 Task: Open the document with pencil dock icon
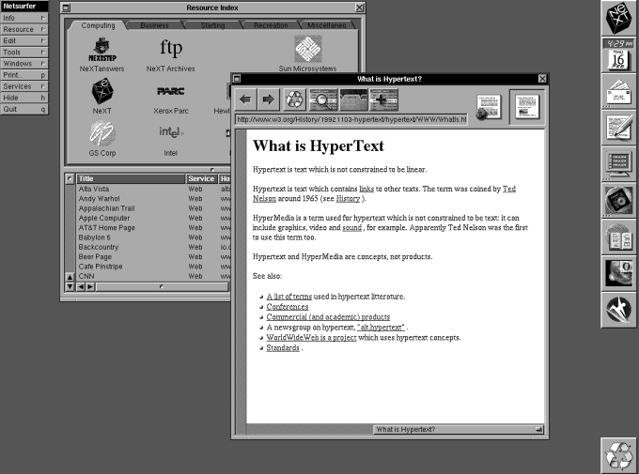point(618,128)
